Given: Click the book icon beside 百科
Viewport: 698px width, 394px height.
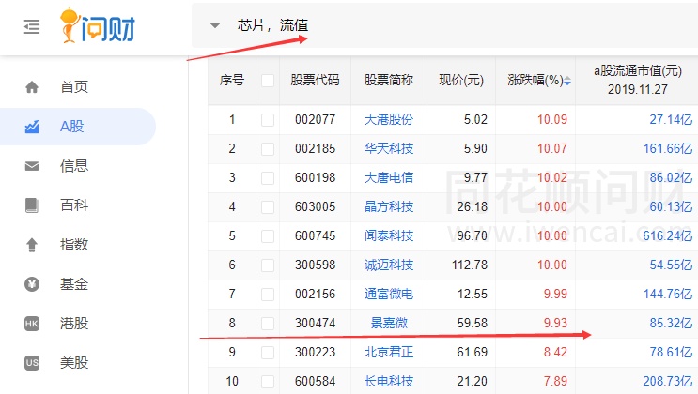Looking at the screenshot, I should pos(32,205).
